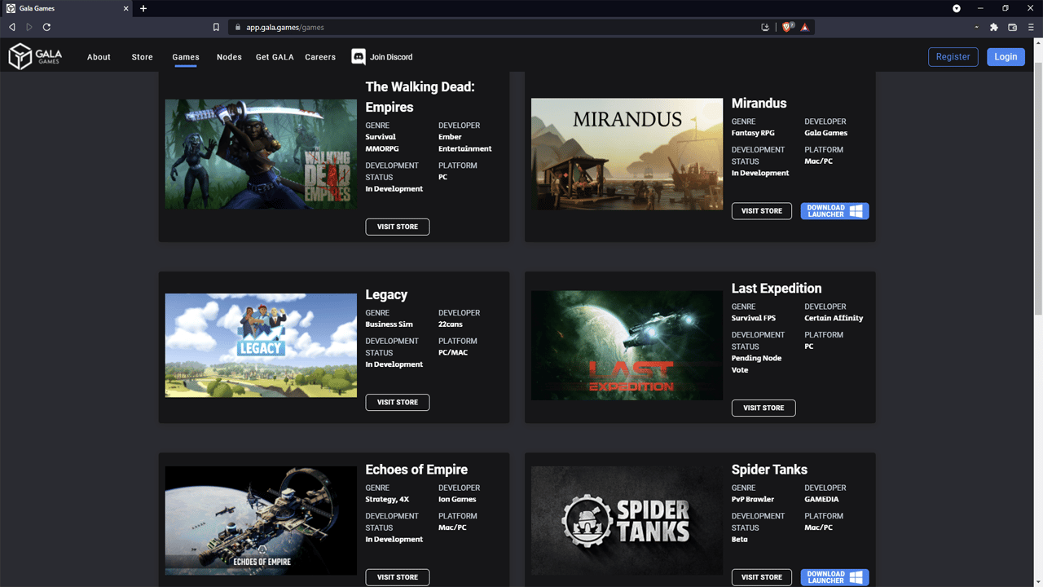Open a new browser tab
Image resolution: width=1043 pixels, height=587 pixels.
(x=143, y=8)
